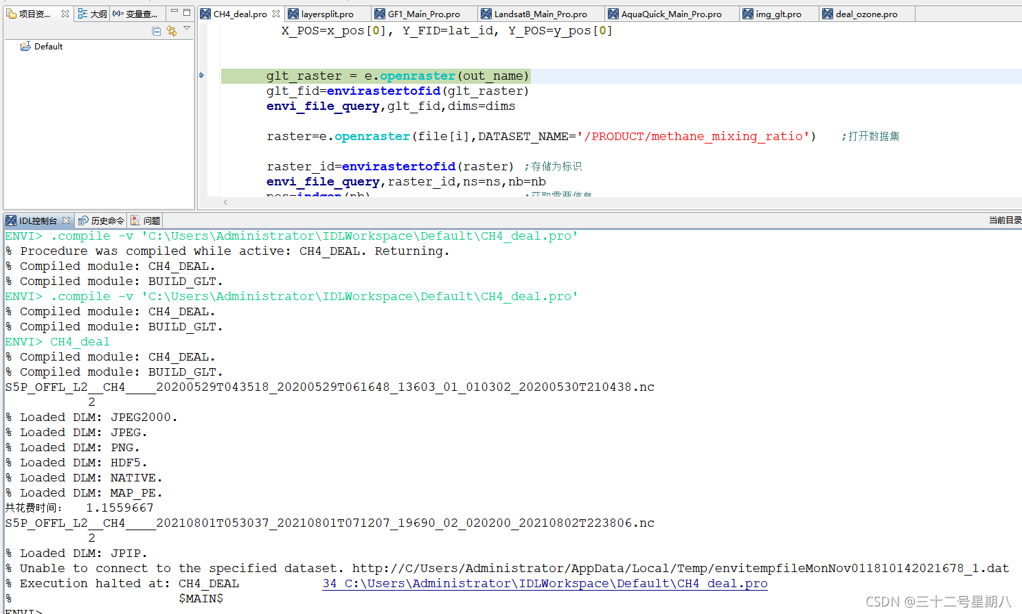Click the envi_file_query,raster_id,ns=ns,nb=nb line

click(x=406, y=181)
